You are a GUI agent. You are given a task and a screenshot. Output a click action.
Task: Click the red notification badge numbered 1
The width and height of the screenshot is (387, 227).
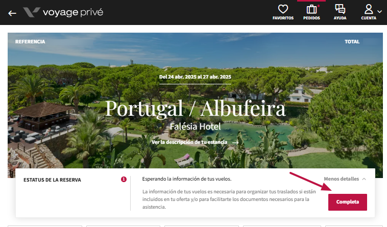[x=124, y=180]
